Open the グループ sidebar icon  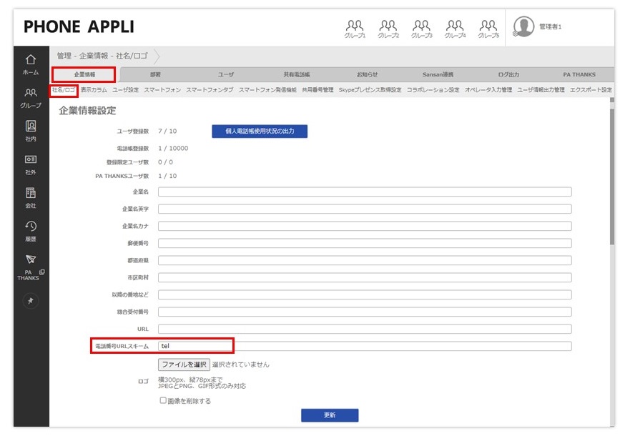pos(30,96)
